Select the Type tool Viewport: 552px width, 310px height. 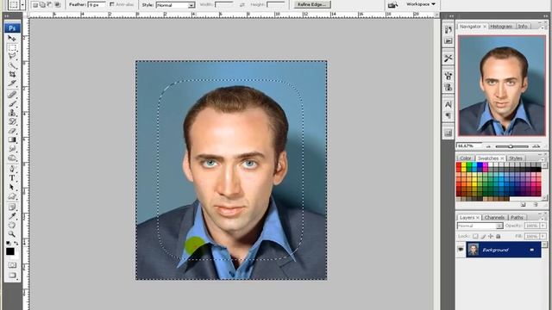tap(12, 178)
